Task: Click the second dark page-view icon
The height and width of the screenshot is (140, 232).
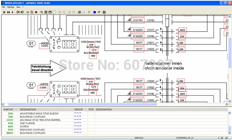Action: [x=50, y=12]
